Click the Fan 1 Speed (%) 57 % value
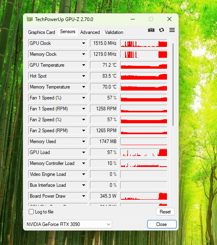Image resolution: width=217 pixels, height=245 pixels. click(104, 98)
